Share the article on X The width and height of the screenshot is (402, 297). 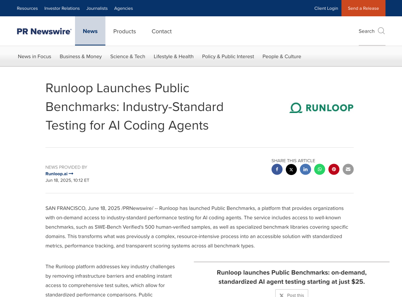click(291, 169)
